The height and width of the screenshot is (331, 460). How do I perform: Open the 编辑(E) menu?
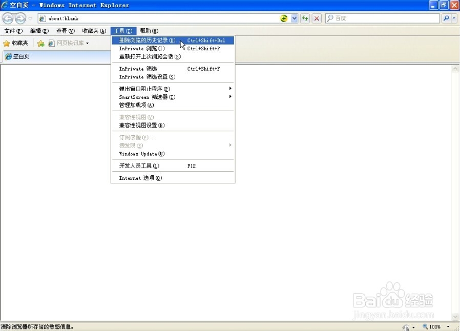tap(39, 31)
